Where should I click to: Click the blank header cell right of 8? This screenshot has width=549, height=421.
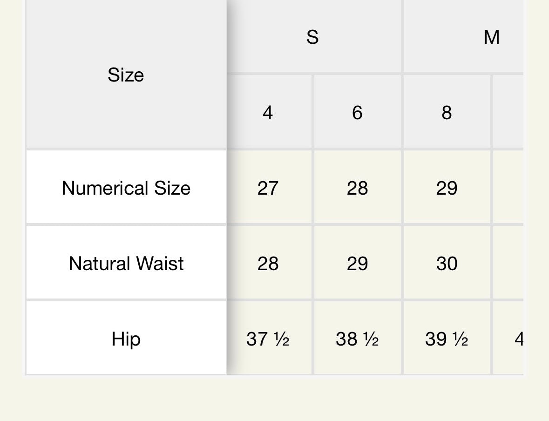click(508, 112)
